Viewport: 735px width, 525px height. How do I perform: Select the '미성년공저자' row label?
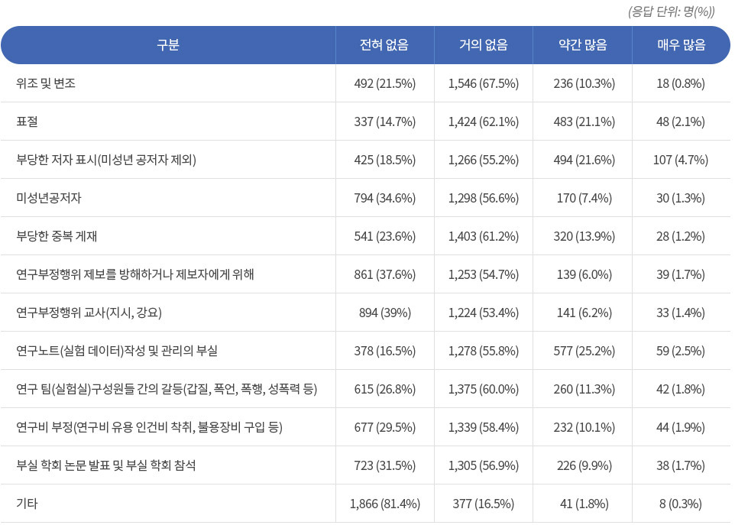49,198
